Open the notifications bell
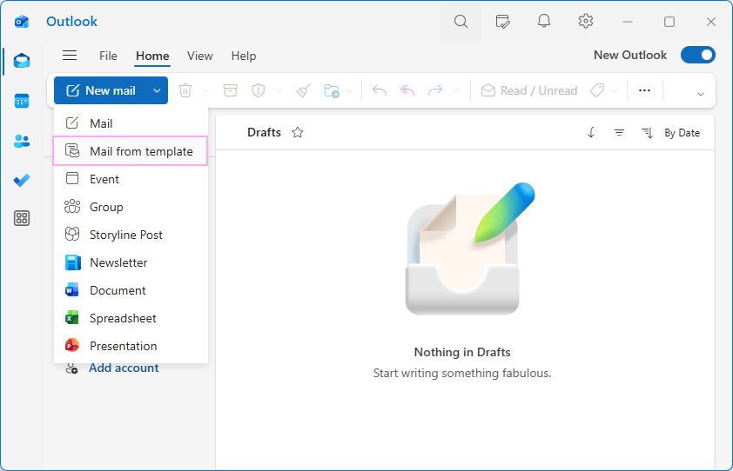This screenshot has height=471, width=733. click(x=544, y=21)
